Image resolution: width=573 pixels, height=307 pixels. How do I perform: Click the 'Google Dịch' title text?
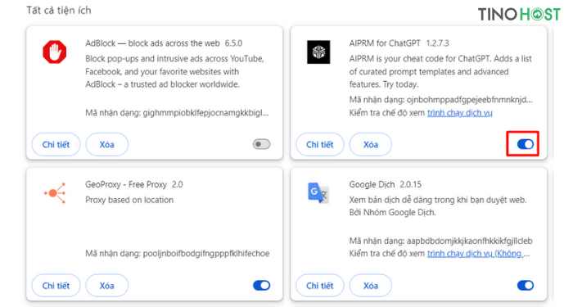coord(372,184)
